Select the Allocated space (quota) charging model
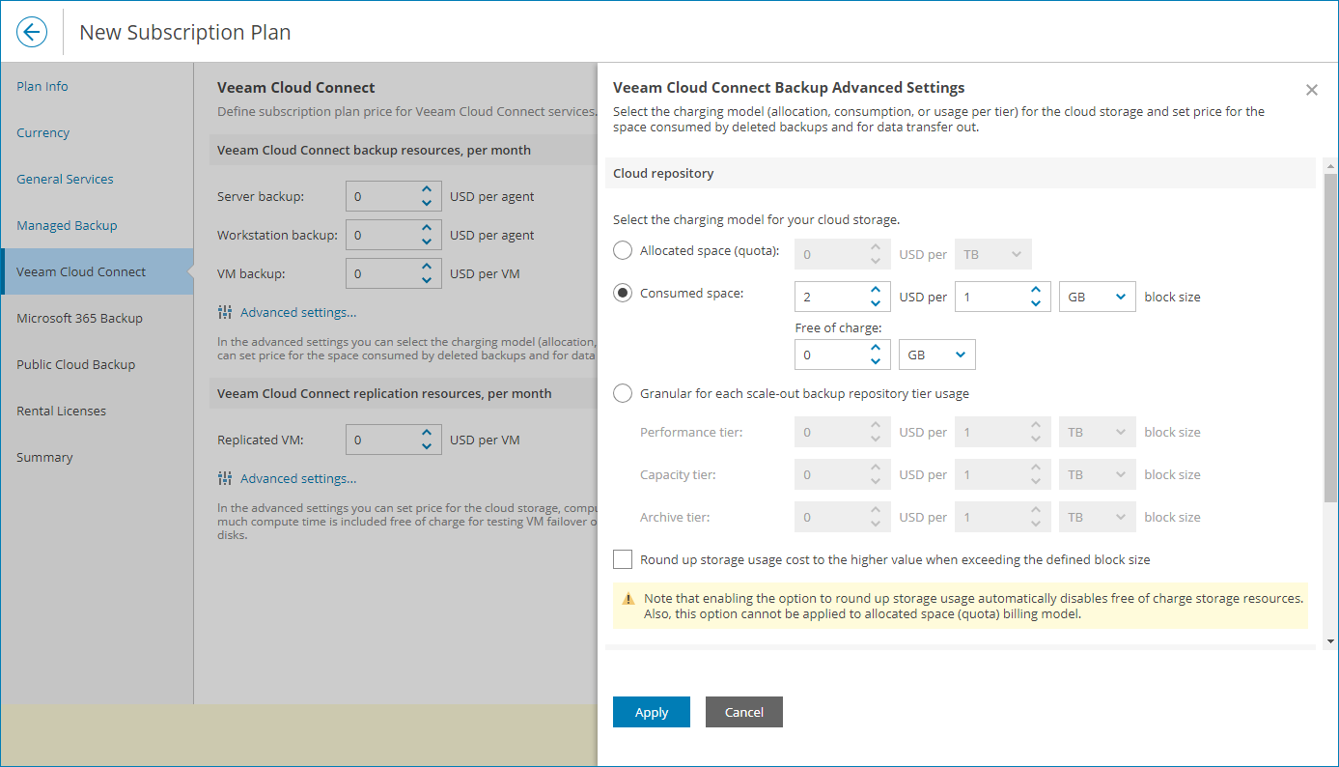The height and width of the screenshot is (767, 1339). pyautogui.click(x=623, y=249)
